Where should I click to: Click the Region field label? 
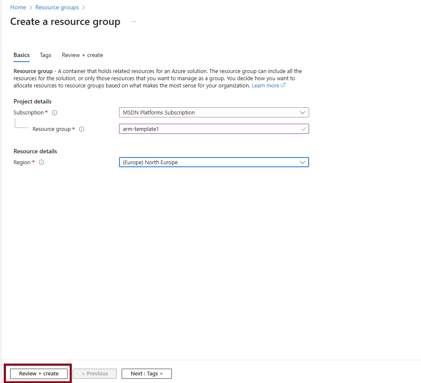[x=22, y=163]
